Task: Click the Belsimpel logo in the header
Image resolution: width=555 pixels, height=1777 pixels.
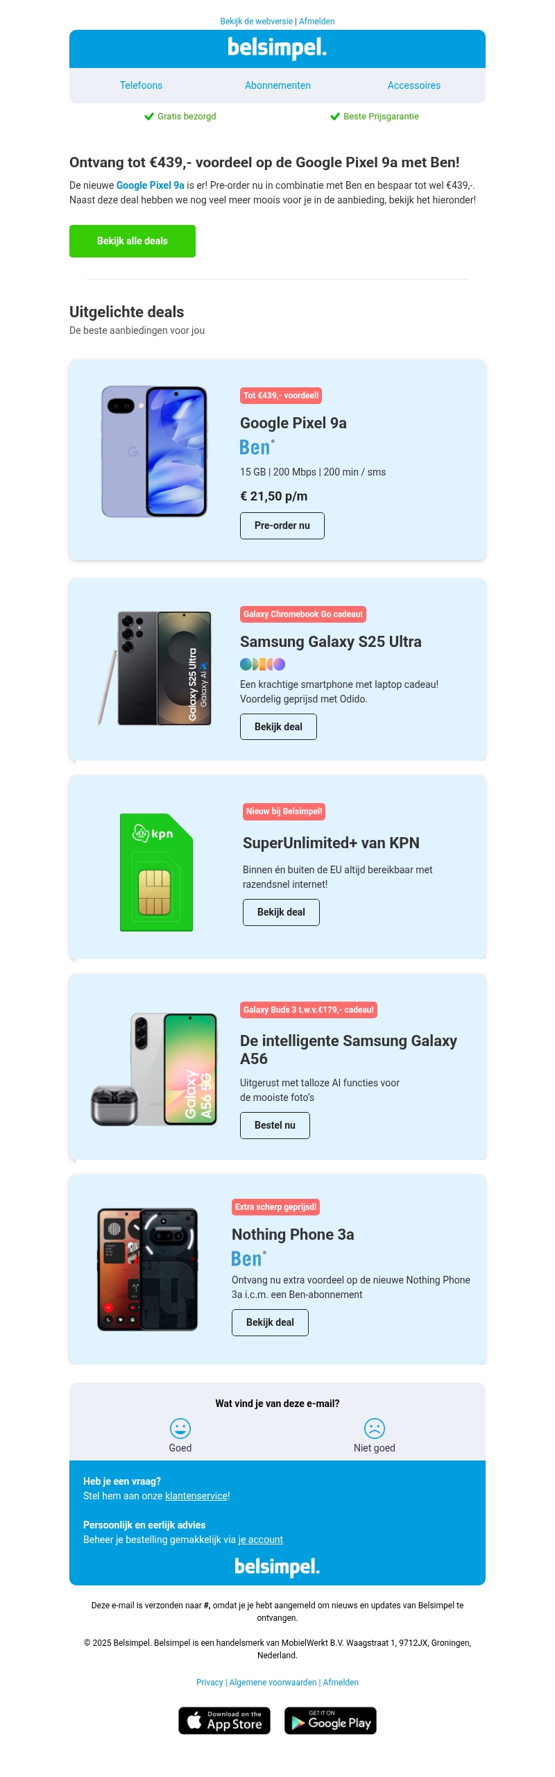Action: pyautogui.click(x=277, y=48)
